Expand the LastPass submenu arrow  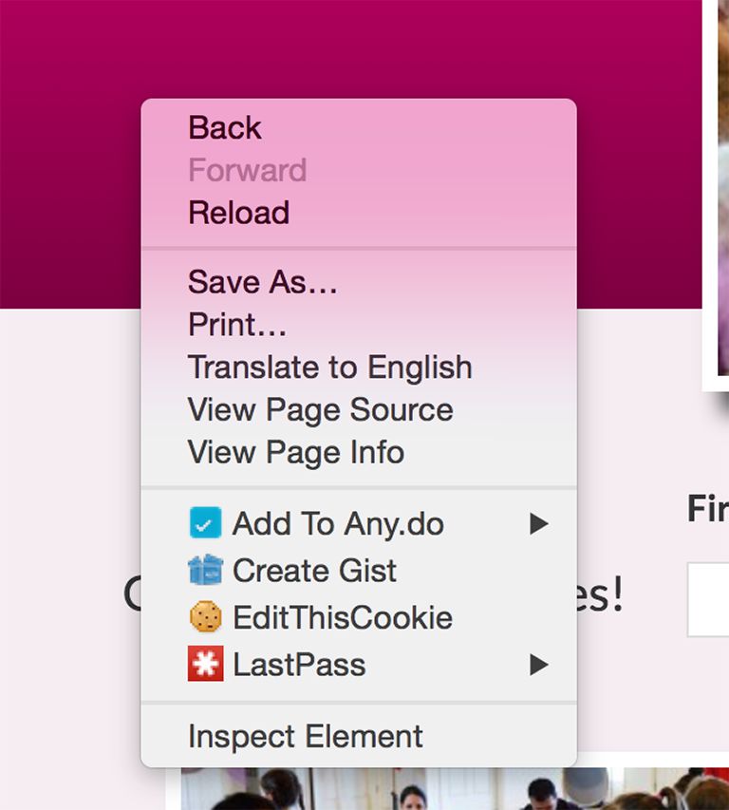point(538,665)
